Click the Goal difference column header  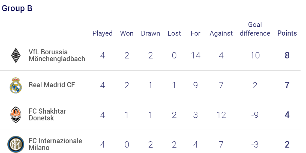click(x=255, y=29)
